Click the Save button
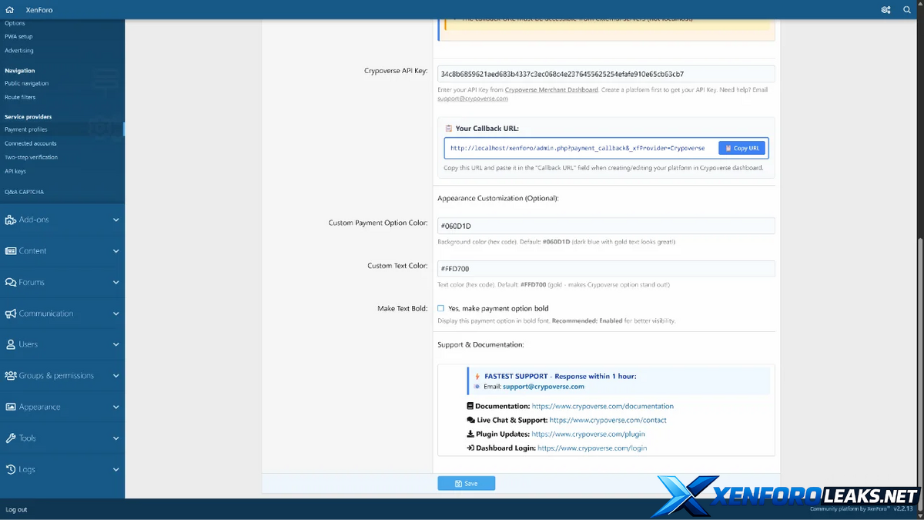This screenshot has width=924, height=520. coord(466,483)
